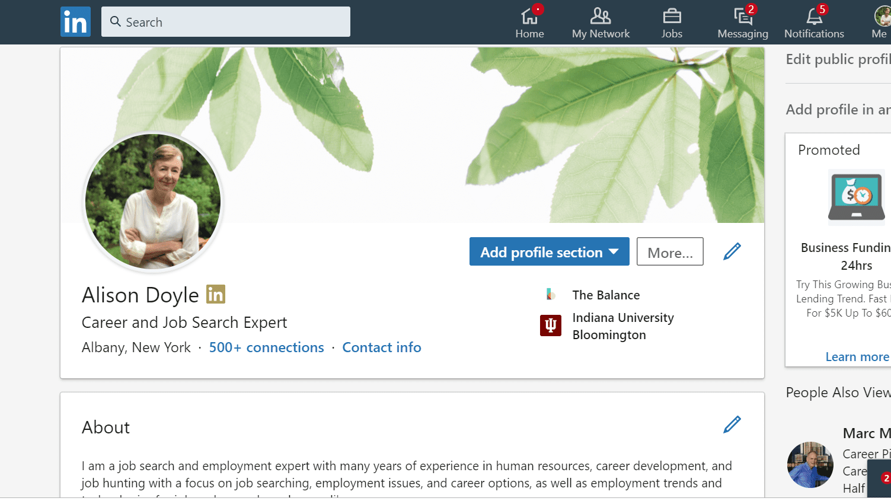Click Indiana University logo icon
The width and height of the screenshot is (891, 501).
click(x=551, y=326)
